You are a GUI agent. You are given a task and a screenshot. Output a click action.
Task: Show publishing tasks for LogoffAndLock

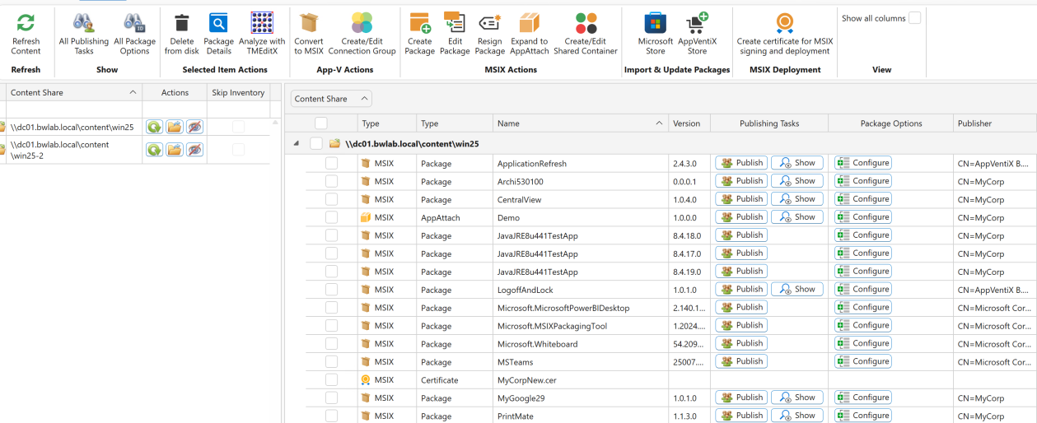point(797,289)
